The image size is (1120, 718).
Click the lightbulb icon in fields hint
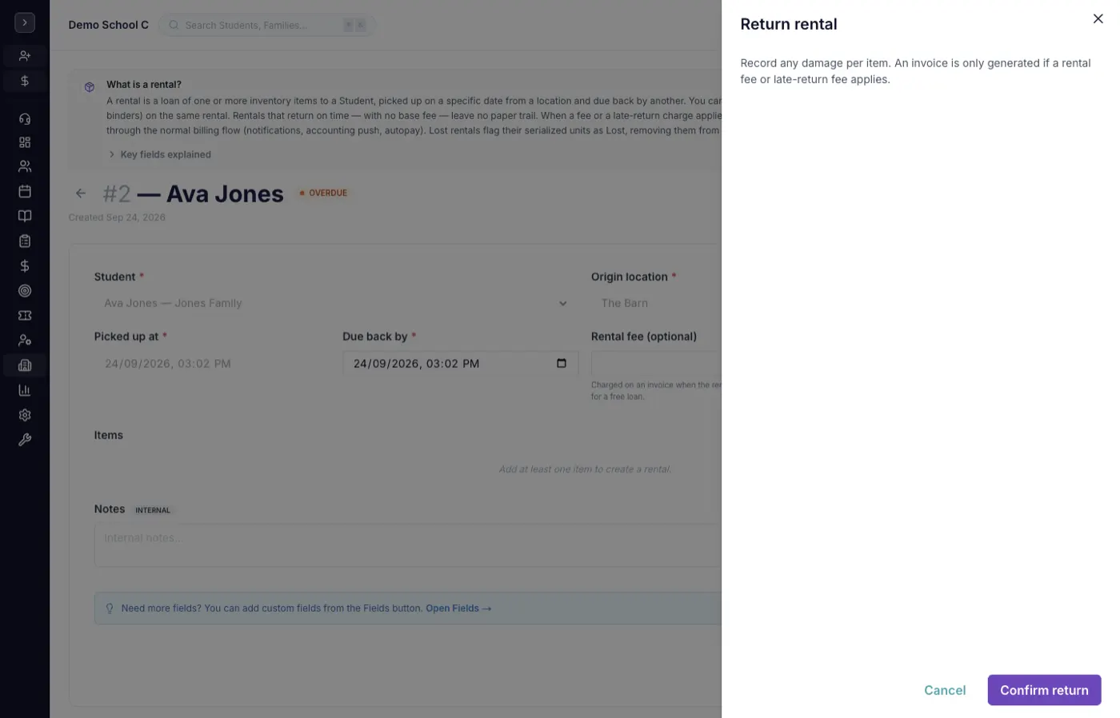[110, 608]
